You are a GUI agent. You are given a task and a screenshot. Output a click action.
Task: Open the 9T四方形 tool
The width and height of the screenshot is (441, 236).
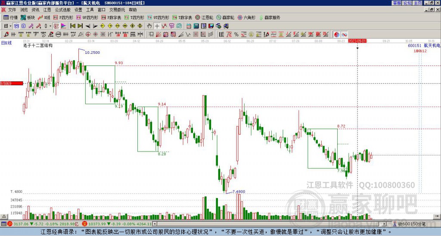coord(158,17)
